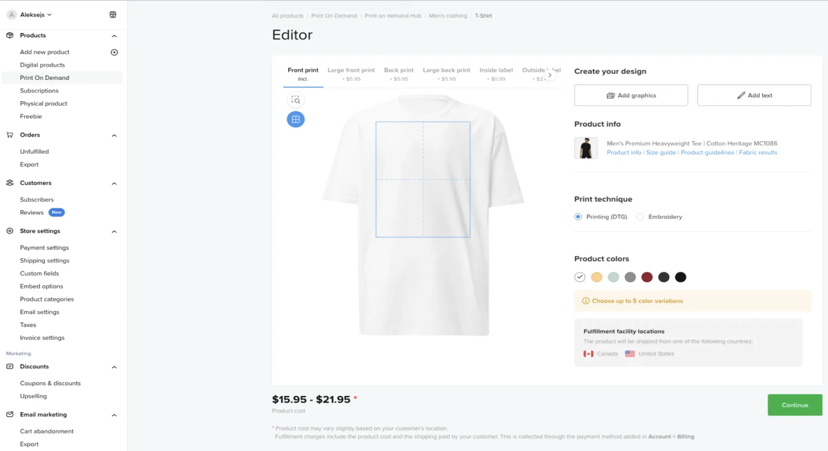
Task: Open the Aleksejs account dropdown
Action: [x=36, y=15]
